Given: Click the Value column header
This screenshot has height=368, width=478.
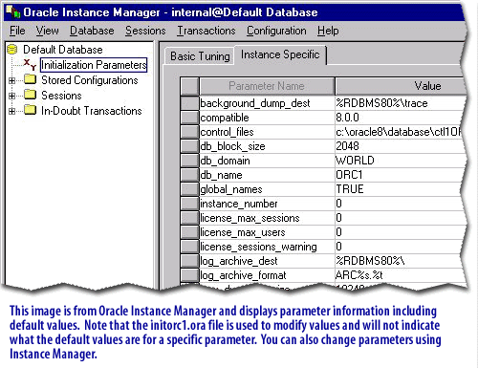Looking at the screenshot, I should tap(401, 86).
